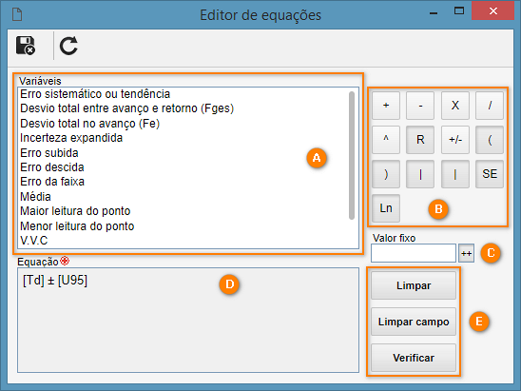Click inside the Valor fixo input field

[414, 253]
